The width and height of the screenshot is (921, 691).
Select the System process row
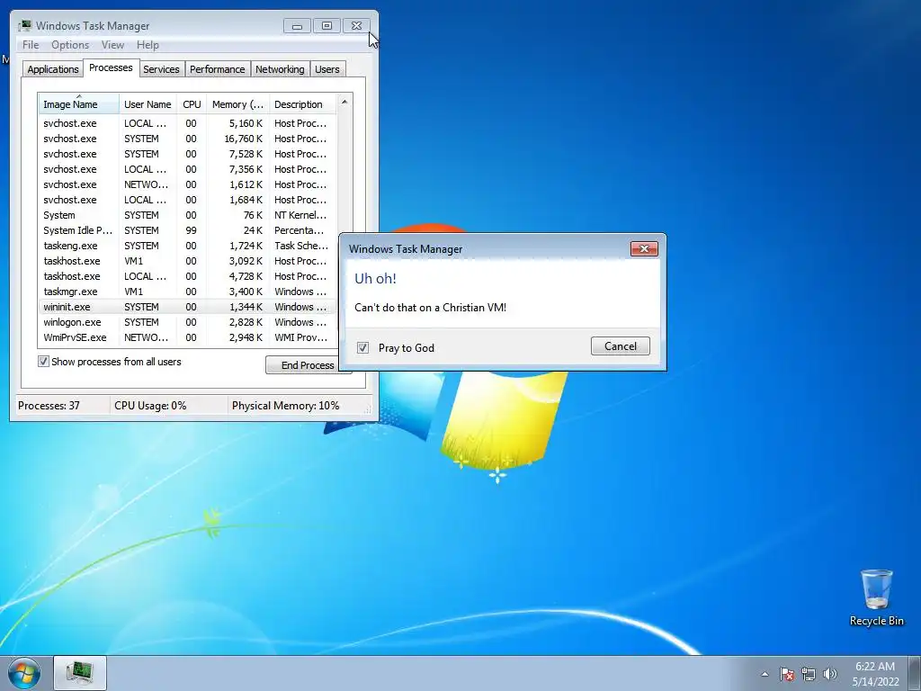pyautogui.click(x=187, y=215)
